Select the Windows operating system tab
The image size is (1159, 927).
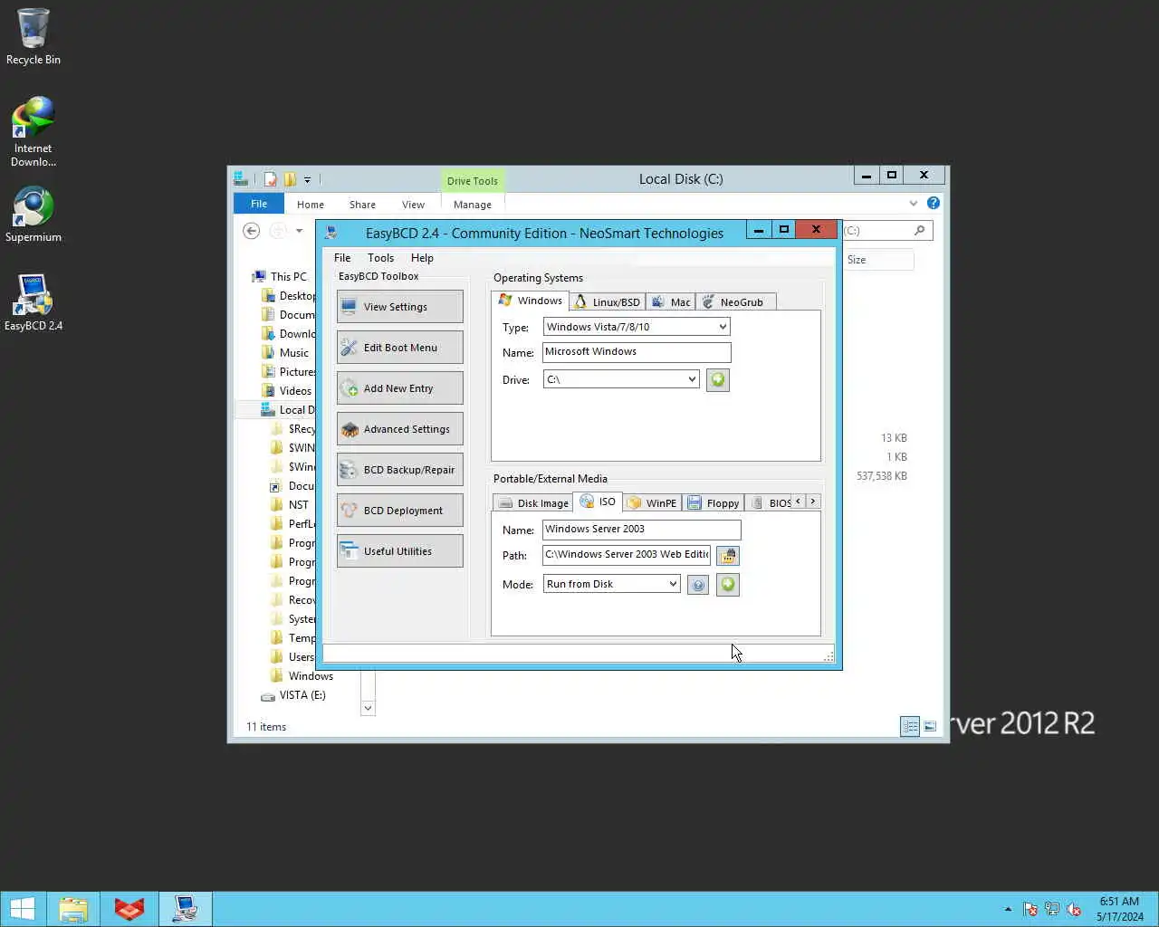click(531, 300)
